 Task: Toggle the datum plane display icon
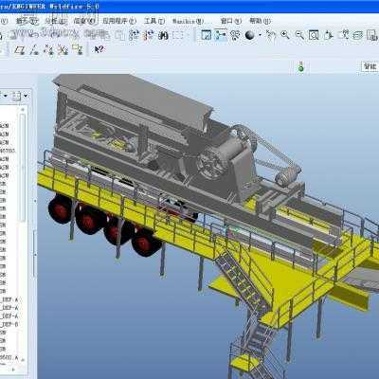(20, 49)
